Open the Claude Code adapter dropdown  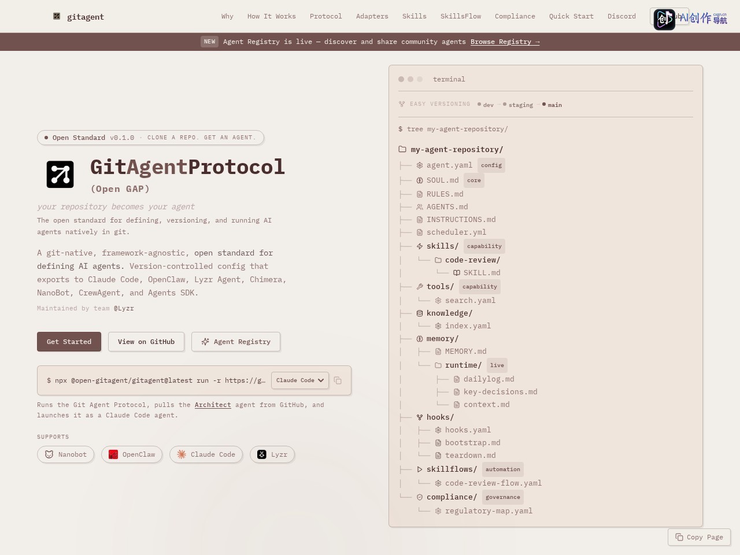(300, 380)
